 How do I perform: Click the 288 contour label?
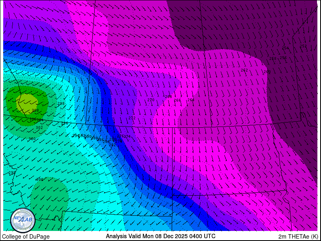[94, 138]
